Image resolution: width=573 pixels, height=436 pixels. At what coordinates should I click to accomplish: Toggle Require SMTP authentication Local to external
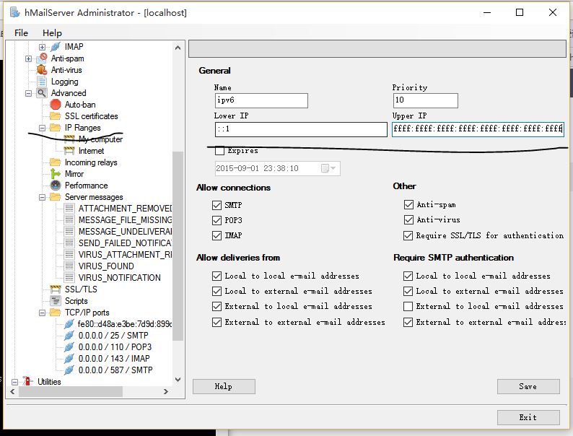[408, 292]
